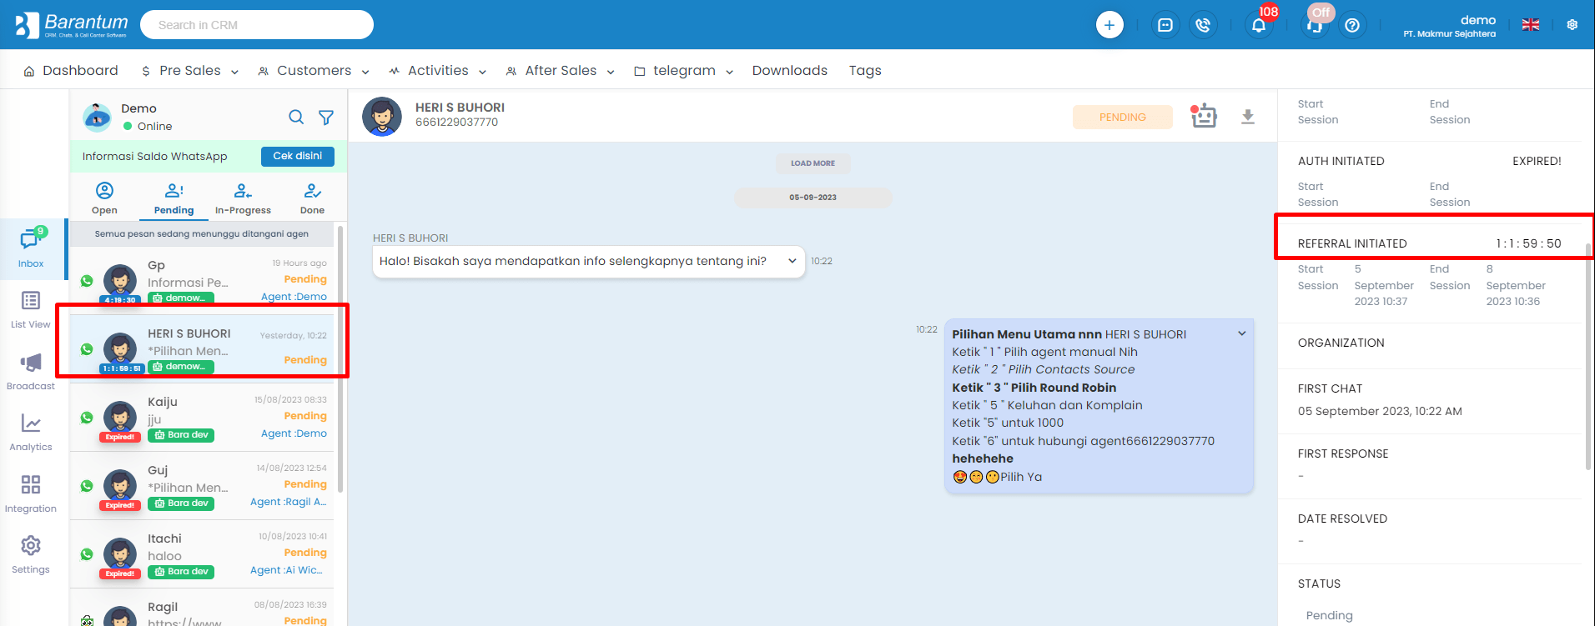Viewport: 1595px width, 626px height.
Task: Switch to the Done tab
Action: pos(312,199)
